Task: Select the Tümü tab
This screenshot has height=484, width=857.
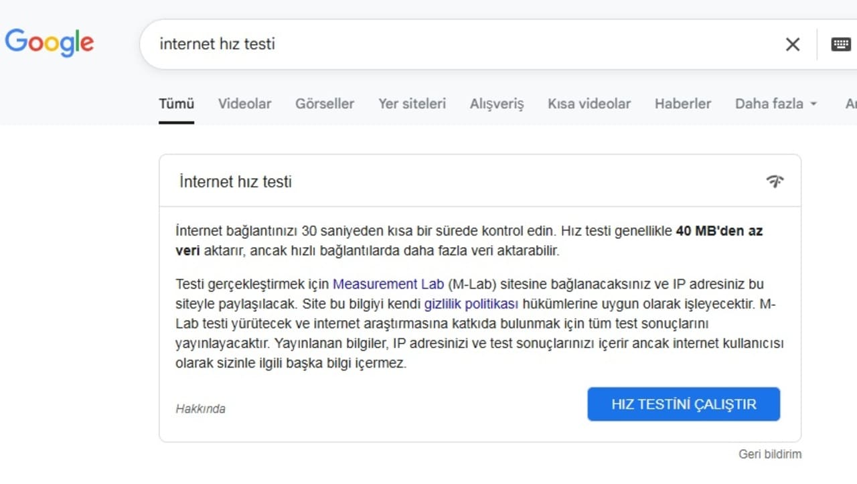Action: pos(175,104)
